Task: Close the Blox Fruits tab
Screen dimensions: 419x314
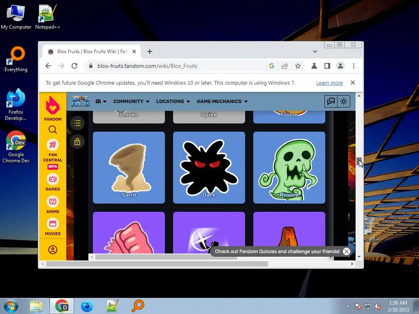Action: [x=134, y=52]
